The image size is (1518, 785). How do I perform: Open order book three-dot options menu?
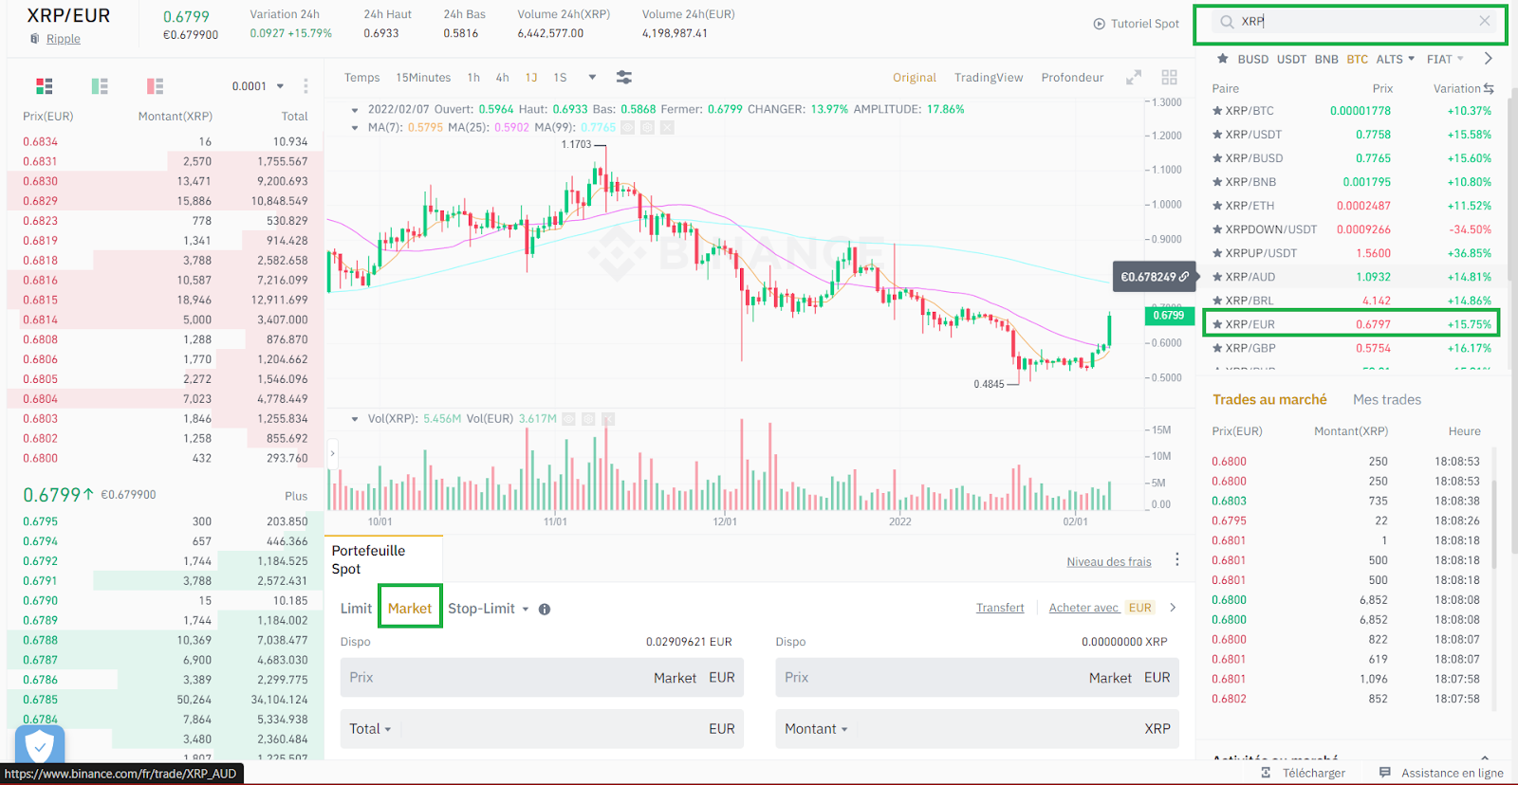pos(305,86)
